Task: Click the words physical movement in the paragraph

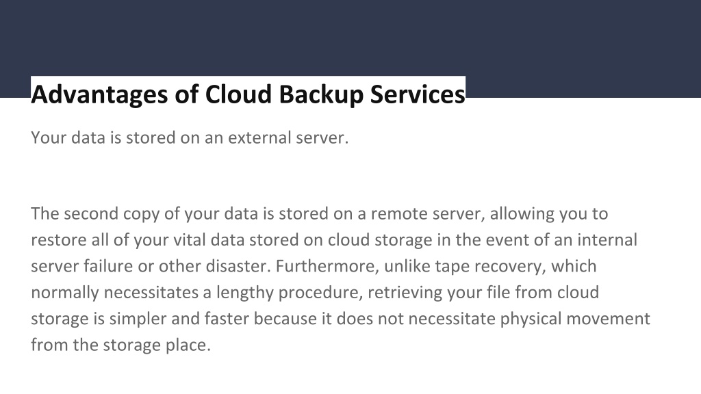Action: click(575, 319)
